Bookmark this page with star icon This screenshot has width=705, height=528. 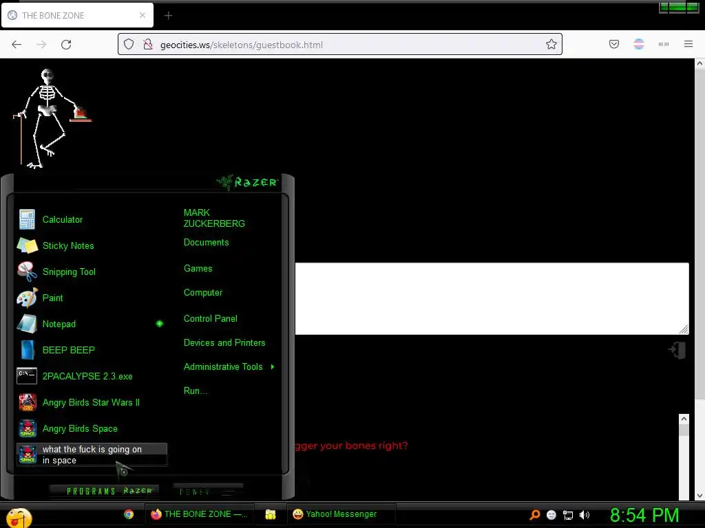point(551,44)
